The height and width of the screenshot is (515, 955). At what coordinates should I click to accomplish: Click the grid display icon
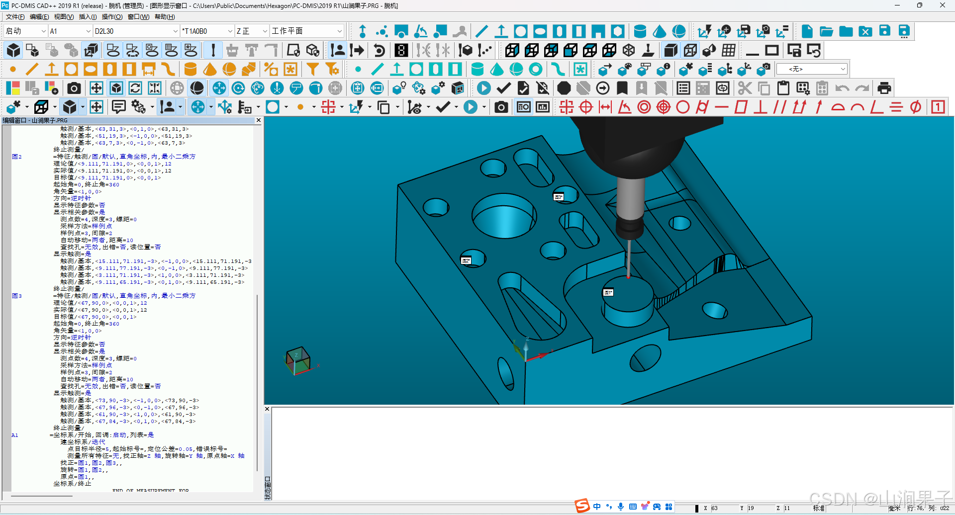(x=729, y=50)
